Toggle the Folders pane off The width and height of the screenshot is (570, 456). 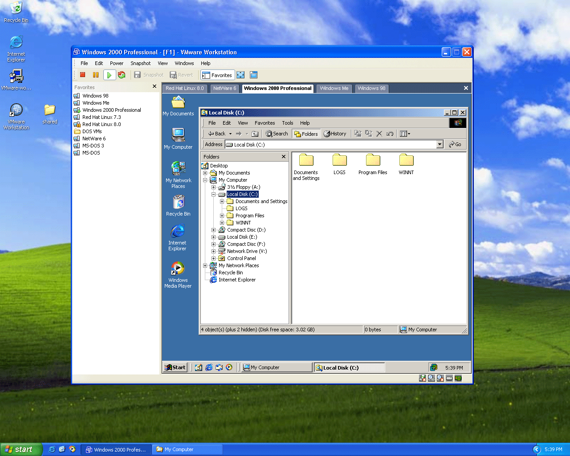(306, 133)
